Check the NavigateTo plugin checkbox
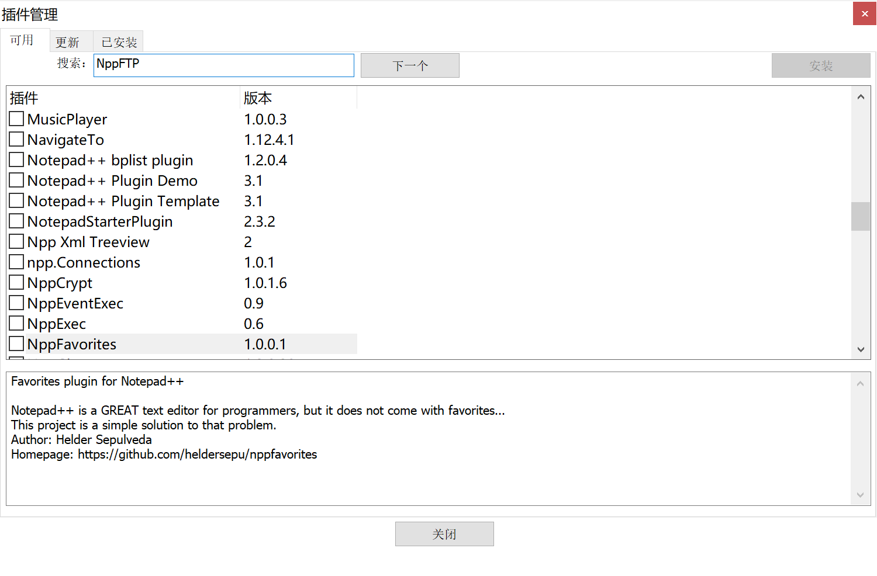Screen dimensions: 877x576 [16, 140]
